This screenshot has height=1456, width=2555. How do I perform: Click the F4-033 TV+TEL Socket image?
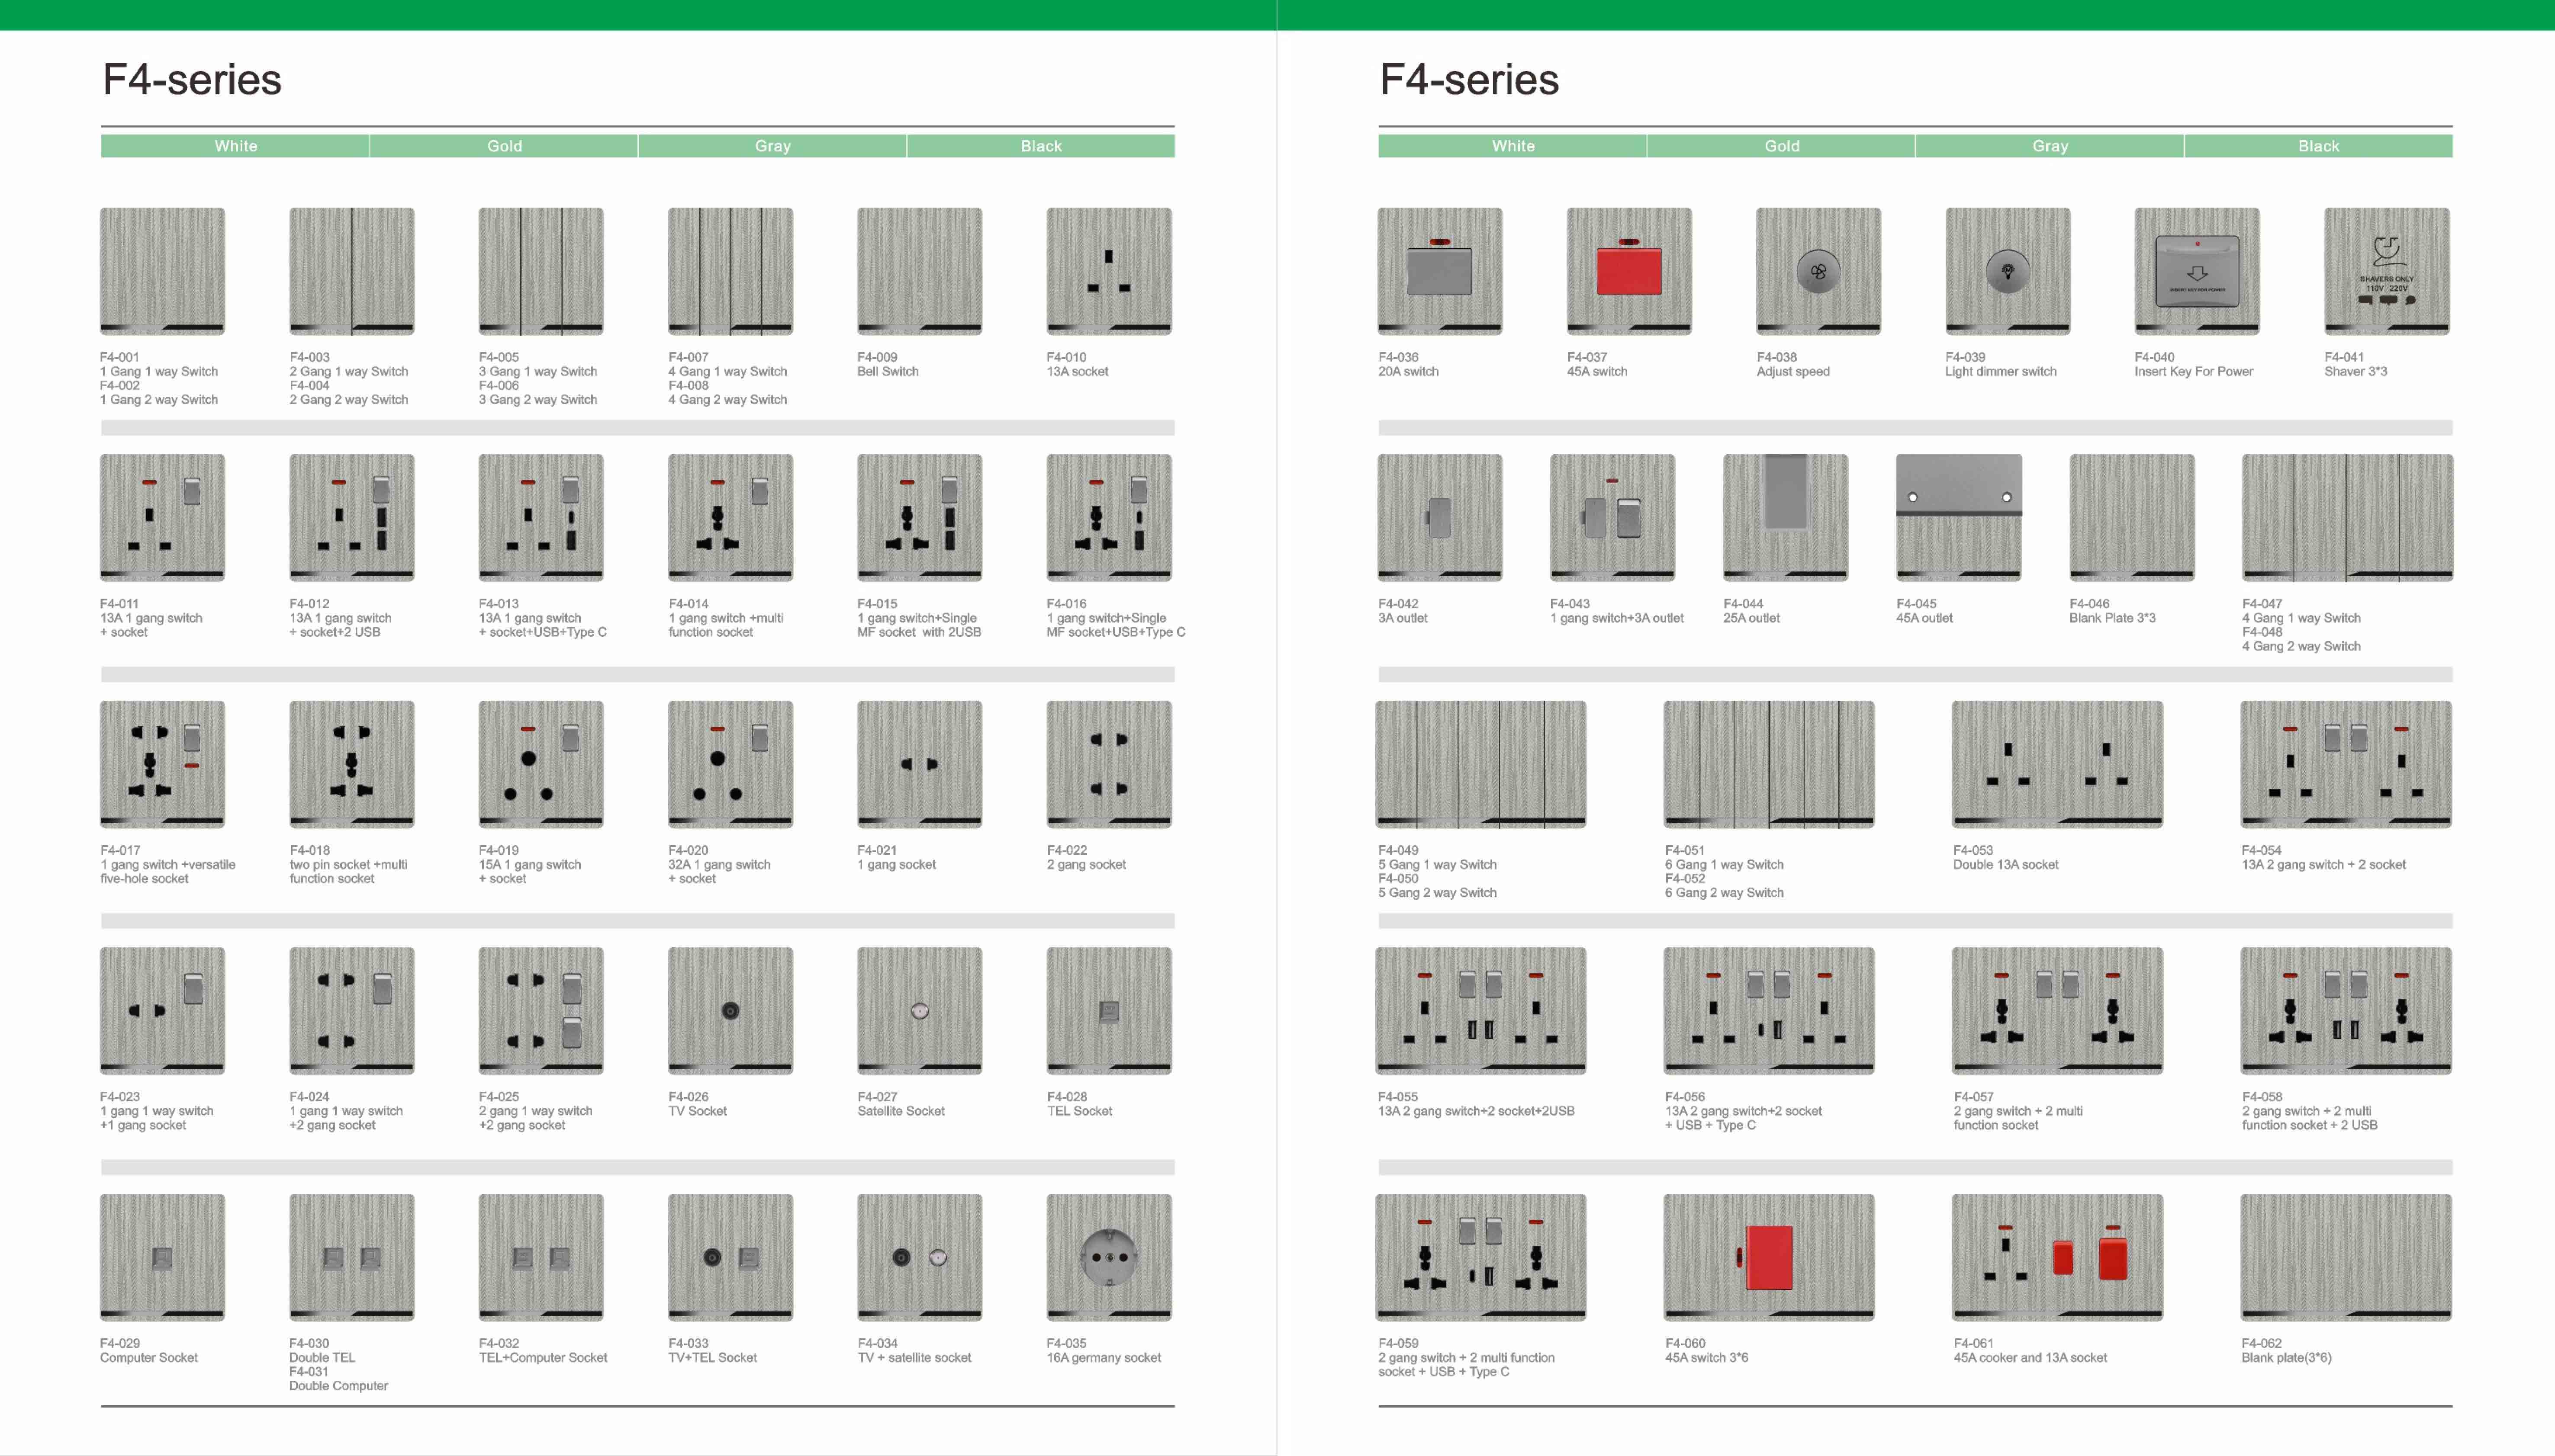click(730, 1257)
